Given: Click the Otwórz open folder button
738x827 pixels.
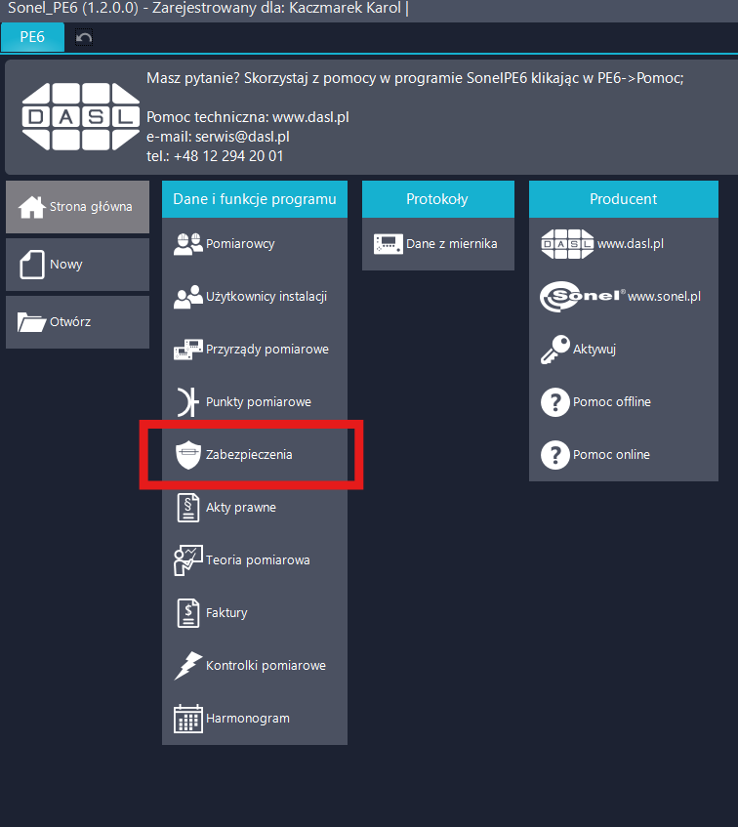Looking at the screenshot, I should pos(77,322).
